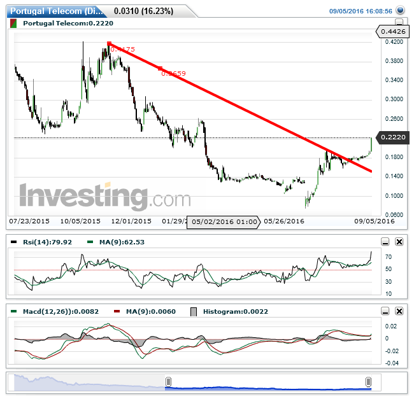Click the 0.3000 price axis label
This screenshot has width=414, height=399.
click(394, 99)
